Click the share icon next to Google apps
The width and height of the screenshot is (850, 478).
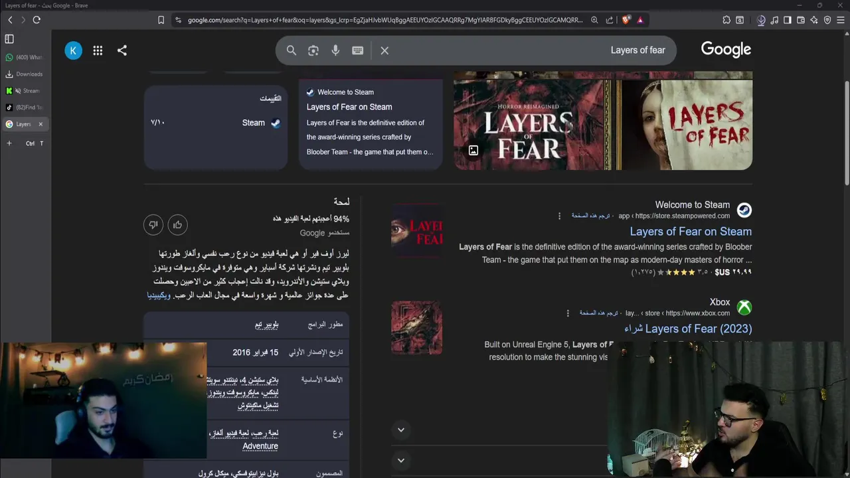coord(122,50)
